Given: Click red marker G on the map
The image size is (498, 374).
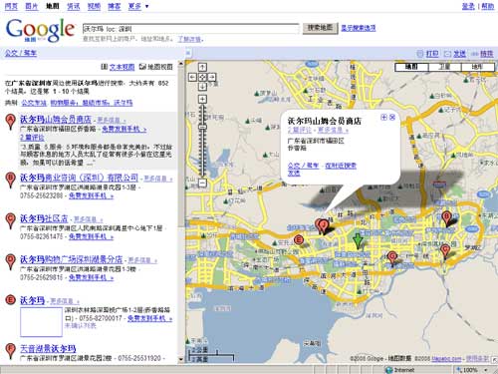Looking at the screenshot, I should click(392, 258).
